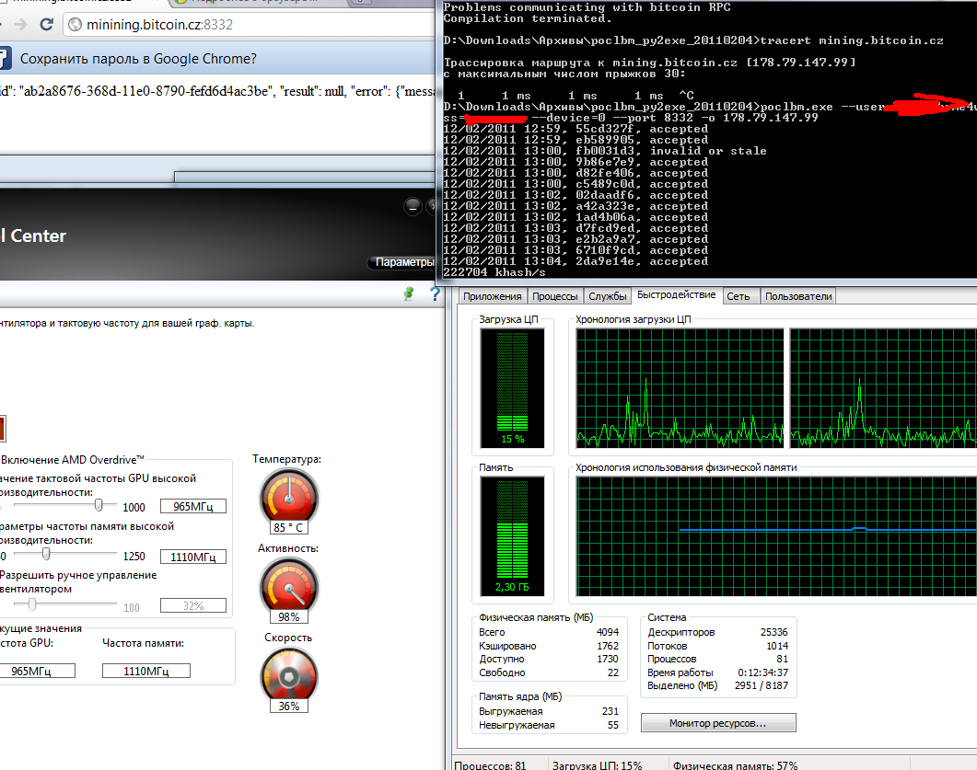
Task: Click the 965МГц field beside the GPU slider
Action: pos(193,506)
